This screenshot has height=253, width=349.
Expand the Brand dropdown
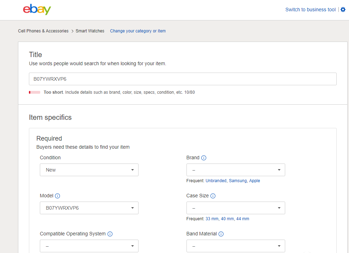tap(235, 170)
